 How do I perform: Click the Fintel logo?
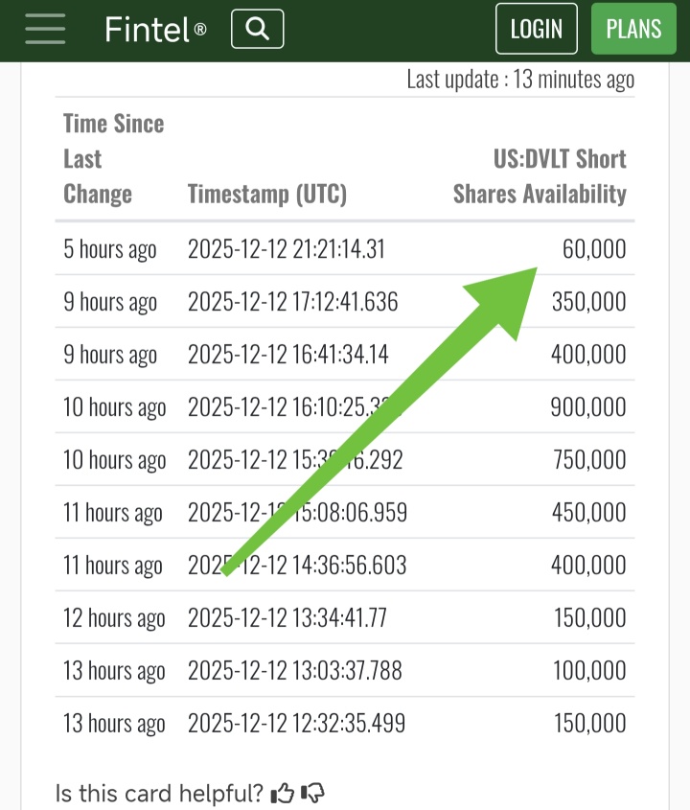[155, 29]
